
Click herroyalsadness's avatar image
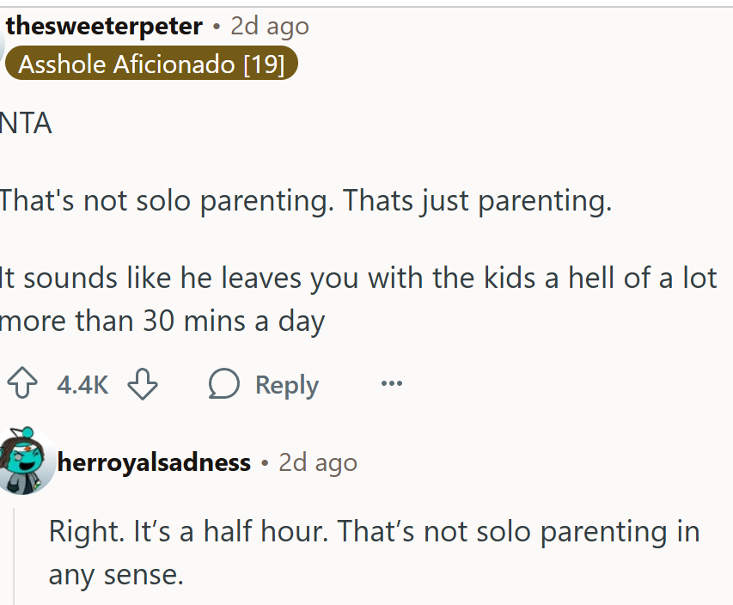point(27,461)
